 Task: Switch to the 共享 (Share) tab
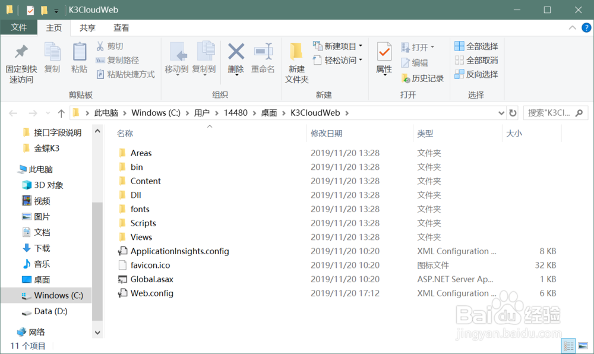(87, 28)
